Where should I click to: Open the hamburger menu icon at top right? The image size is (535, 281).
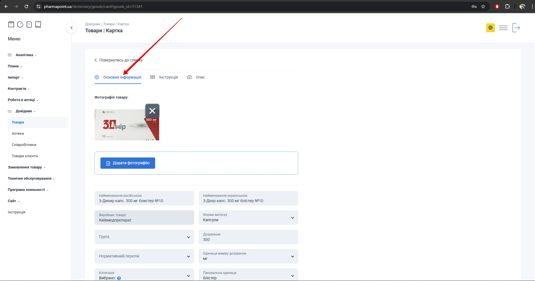click(x=503, y=28)
